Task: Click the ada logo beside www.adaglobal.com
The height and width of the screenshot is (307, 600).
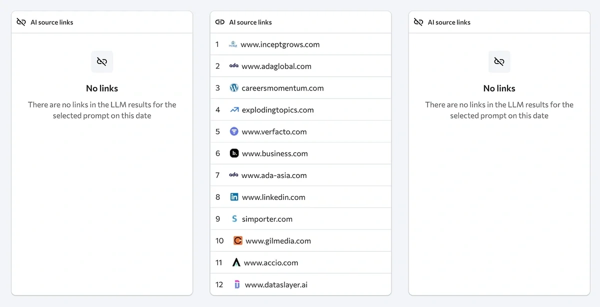Action: (x=233, y=66)
